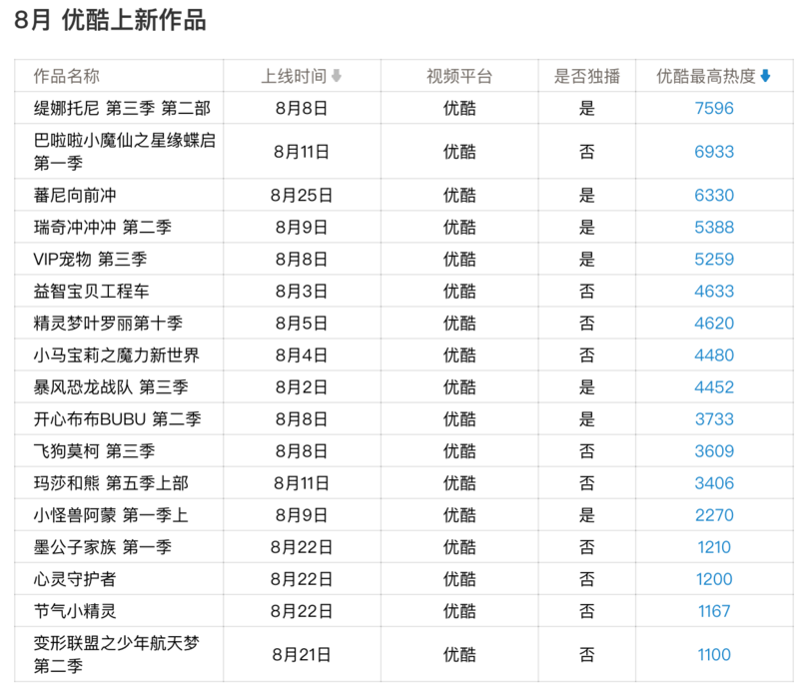Open heat value 5388 link

tap(714, 227)
